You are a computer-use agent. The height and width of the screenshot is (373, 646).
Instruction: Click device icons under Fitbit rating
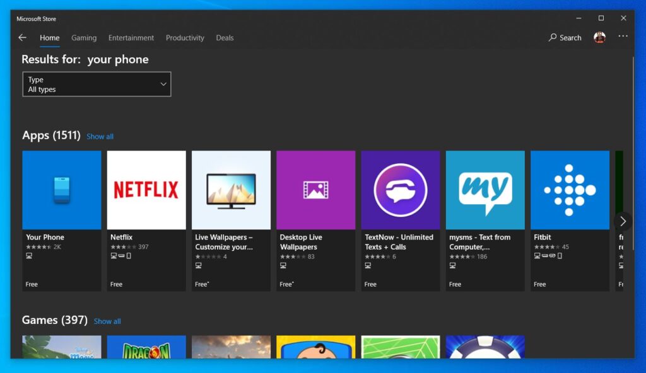click(548, 256)
